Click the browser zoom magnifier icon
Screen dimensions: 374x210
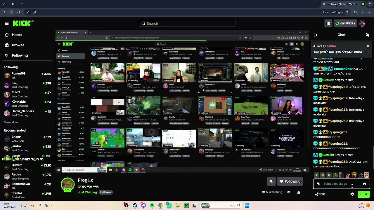pyautogui.click(x=34, y=12)
